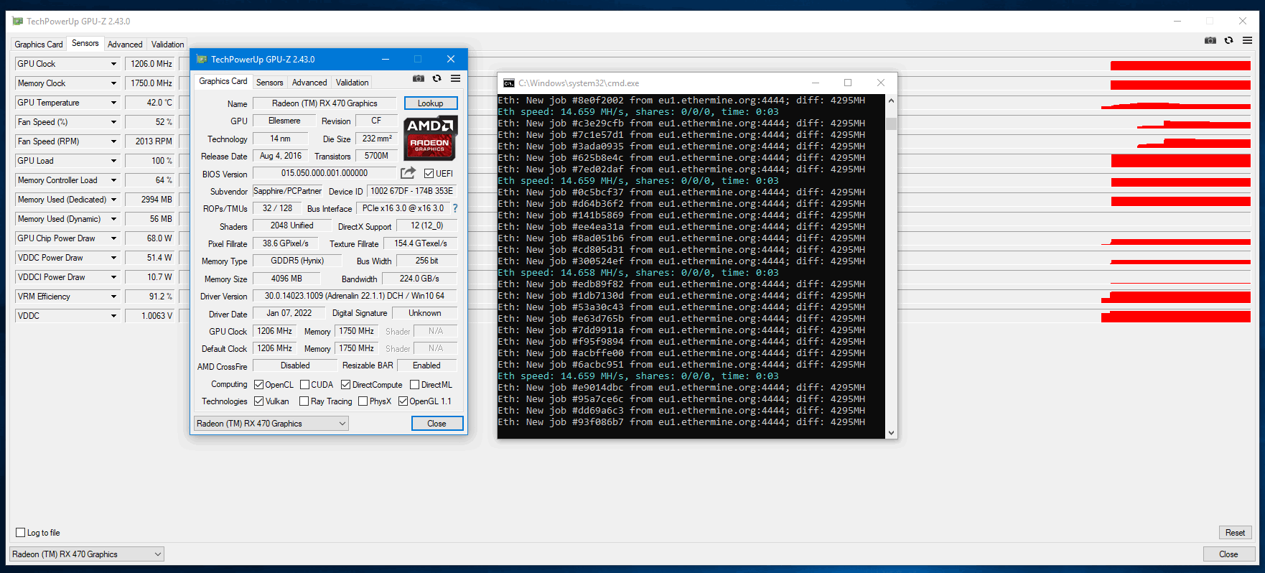Open the Memory Used (Dynamic) sensor dropdown
Screen dimensions: 1265x573
113,219
